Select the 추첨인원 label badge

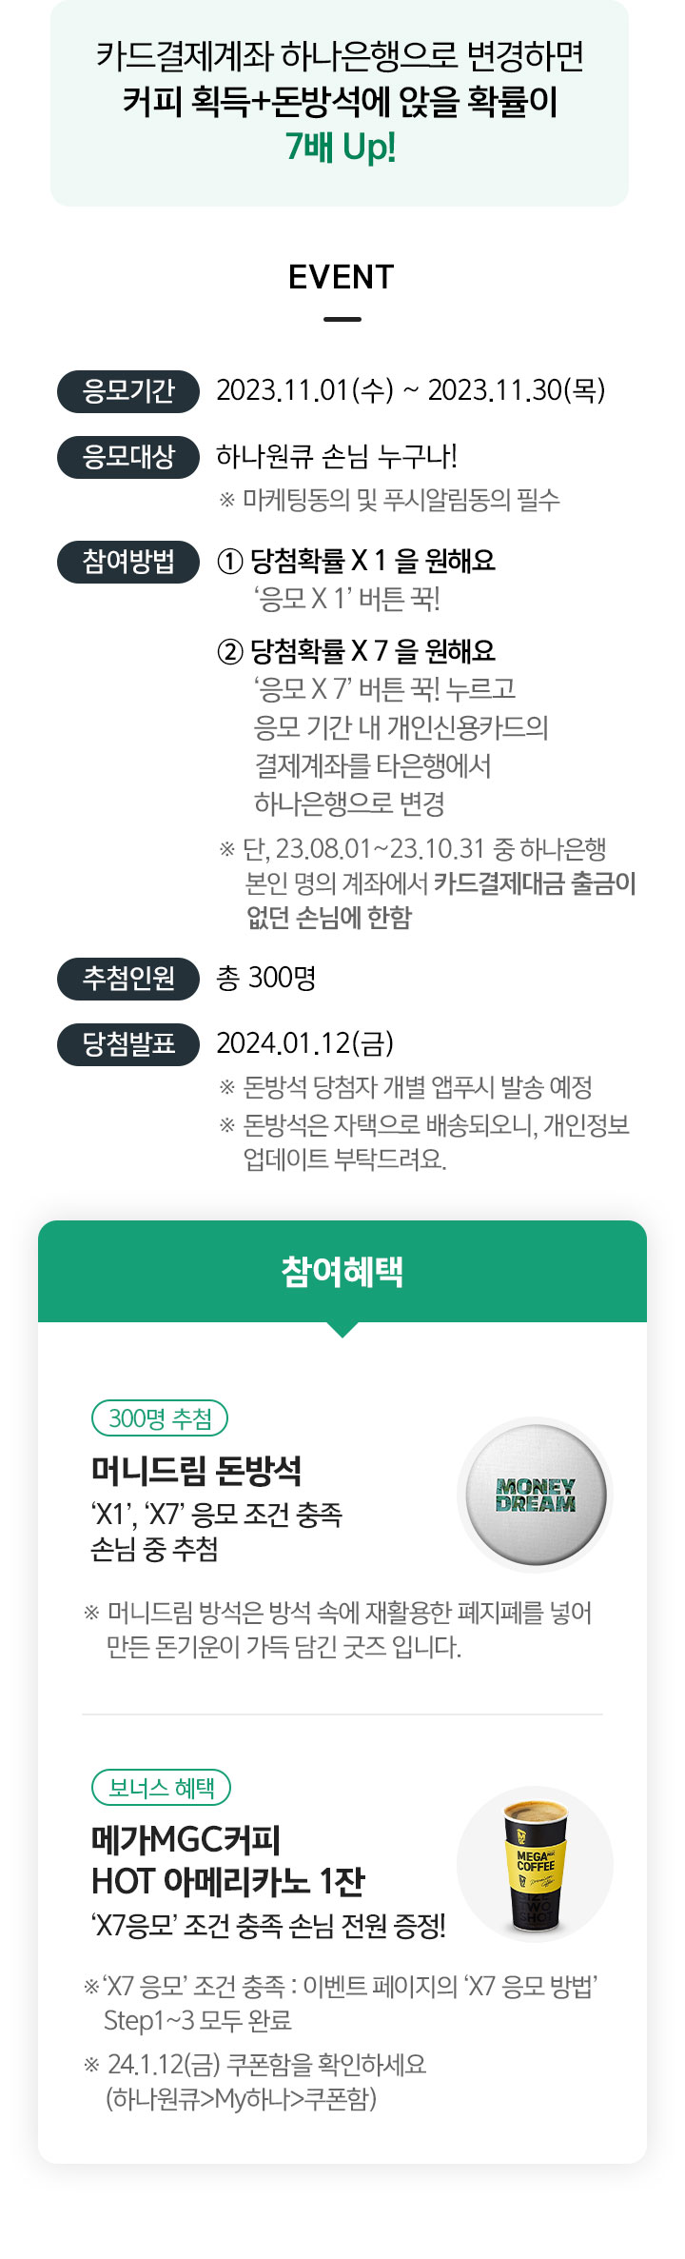tap(128, 979)
